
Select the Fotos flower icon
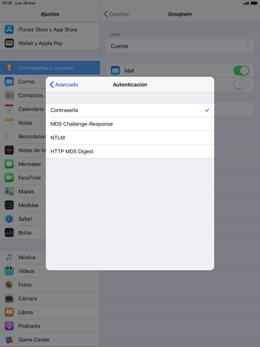9,285
